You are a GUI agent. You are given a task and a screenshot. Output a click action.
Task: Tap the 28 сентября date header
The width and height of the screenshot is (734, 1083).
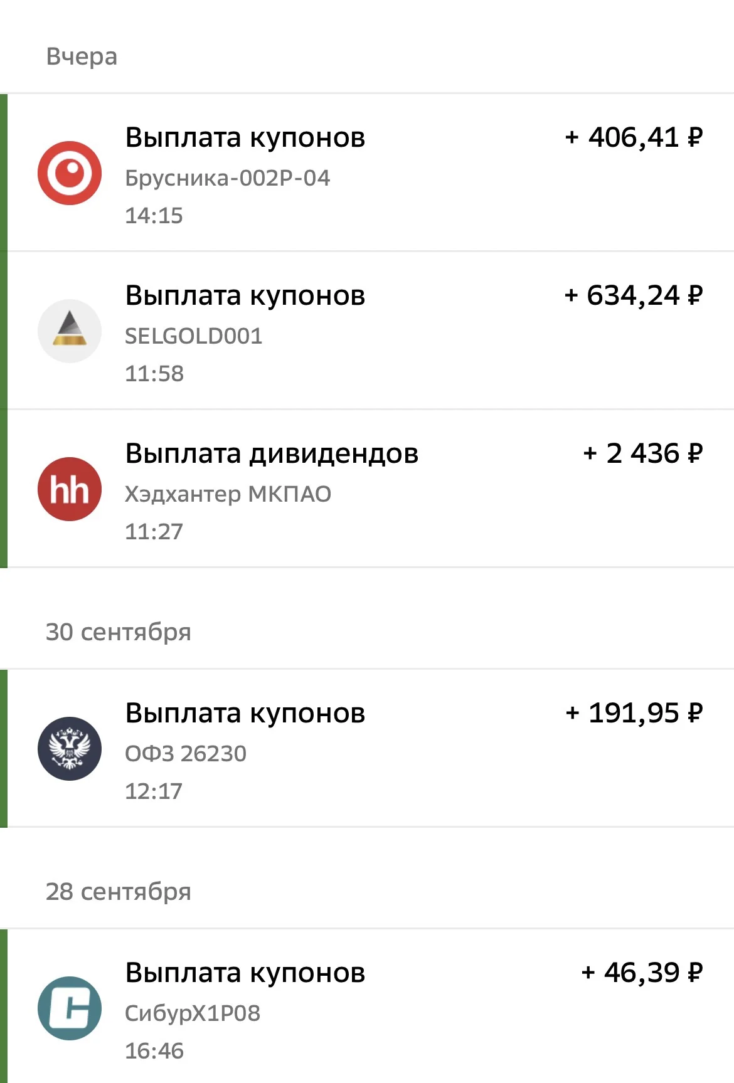pyautogui.click(x=119, y=892)
